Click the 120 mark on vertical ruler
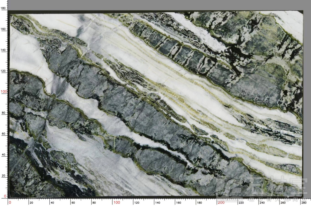 click(x=3, y=71)
